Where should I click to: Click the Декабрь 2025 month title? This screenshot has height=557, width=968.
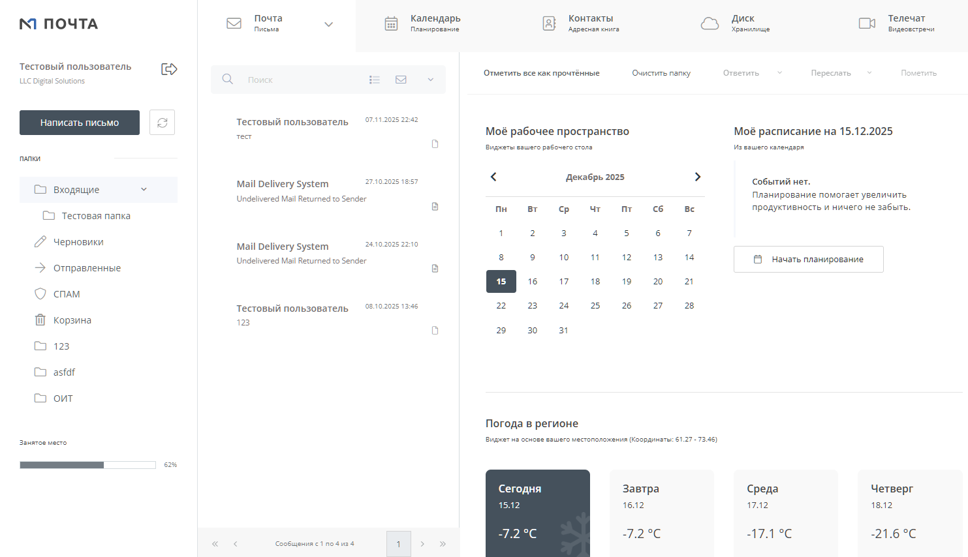pyautogui.click(x=595, y=177)
